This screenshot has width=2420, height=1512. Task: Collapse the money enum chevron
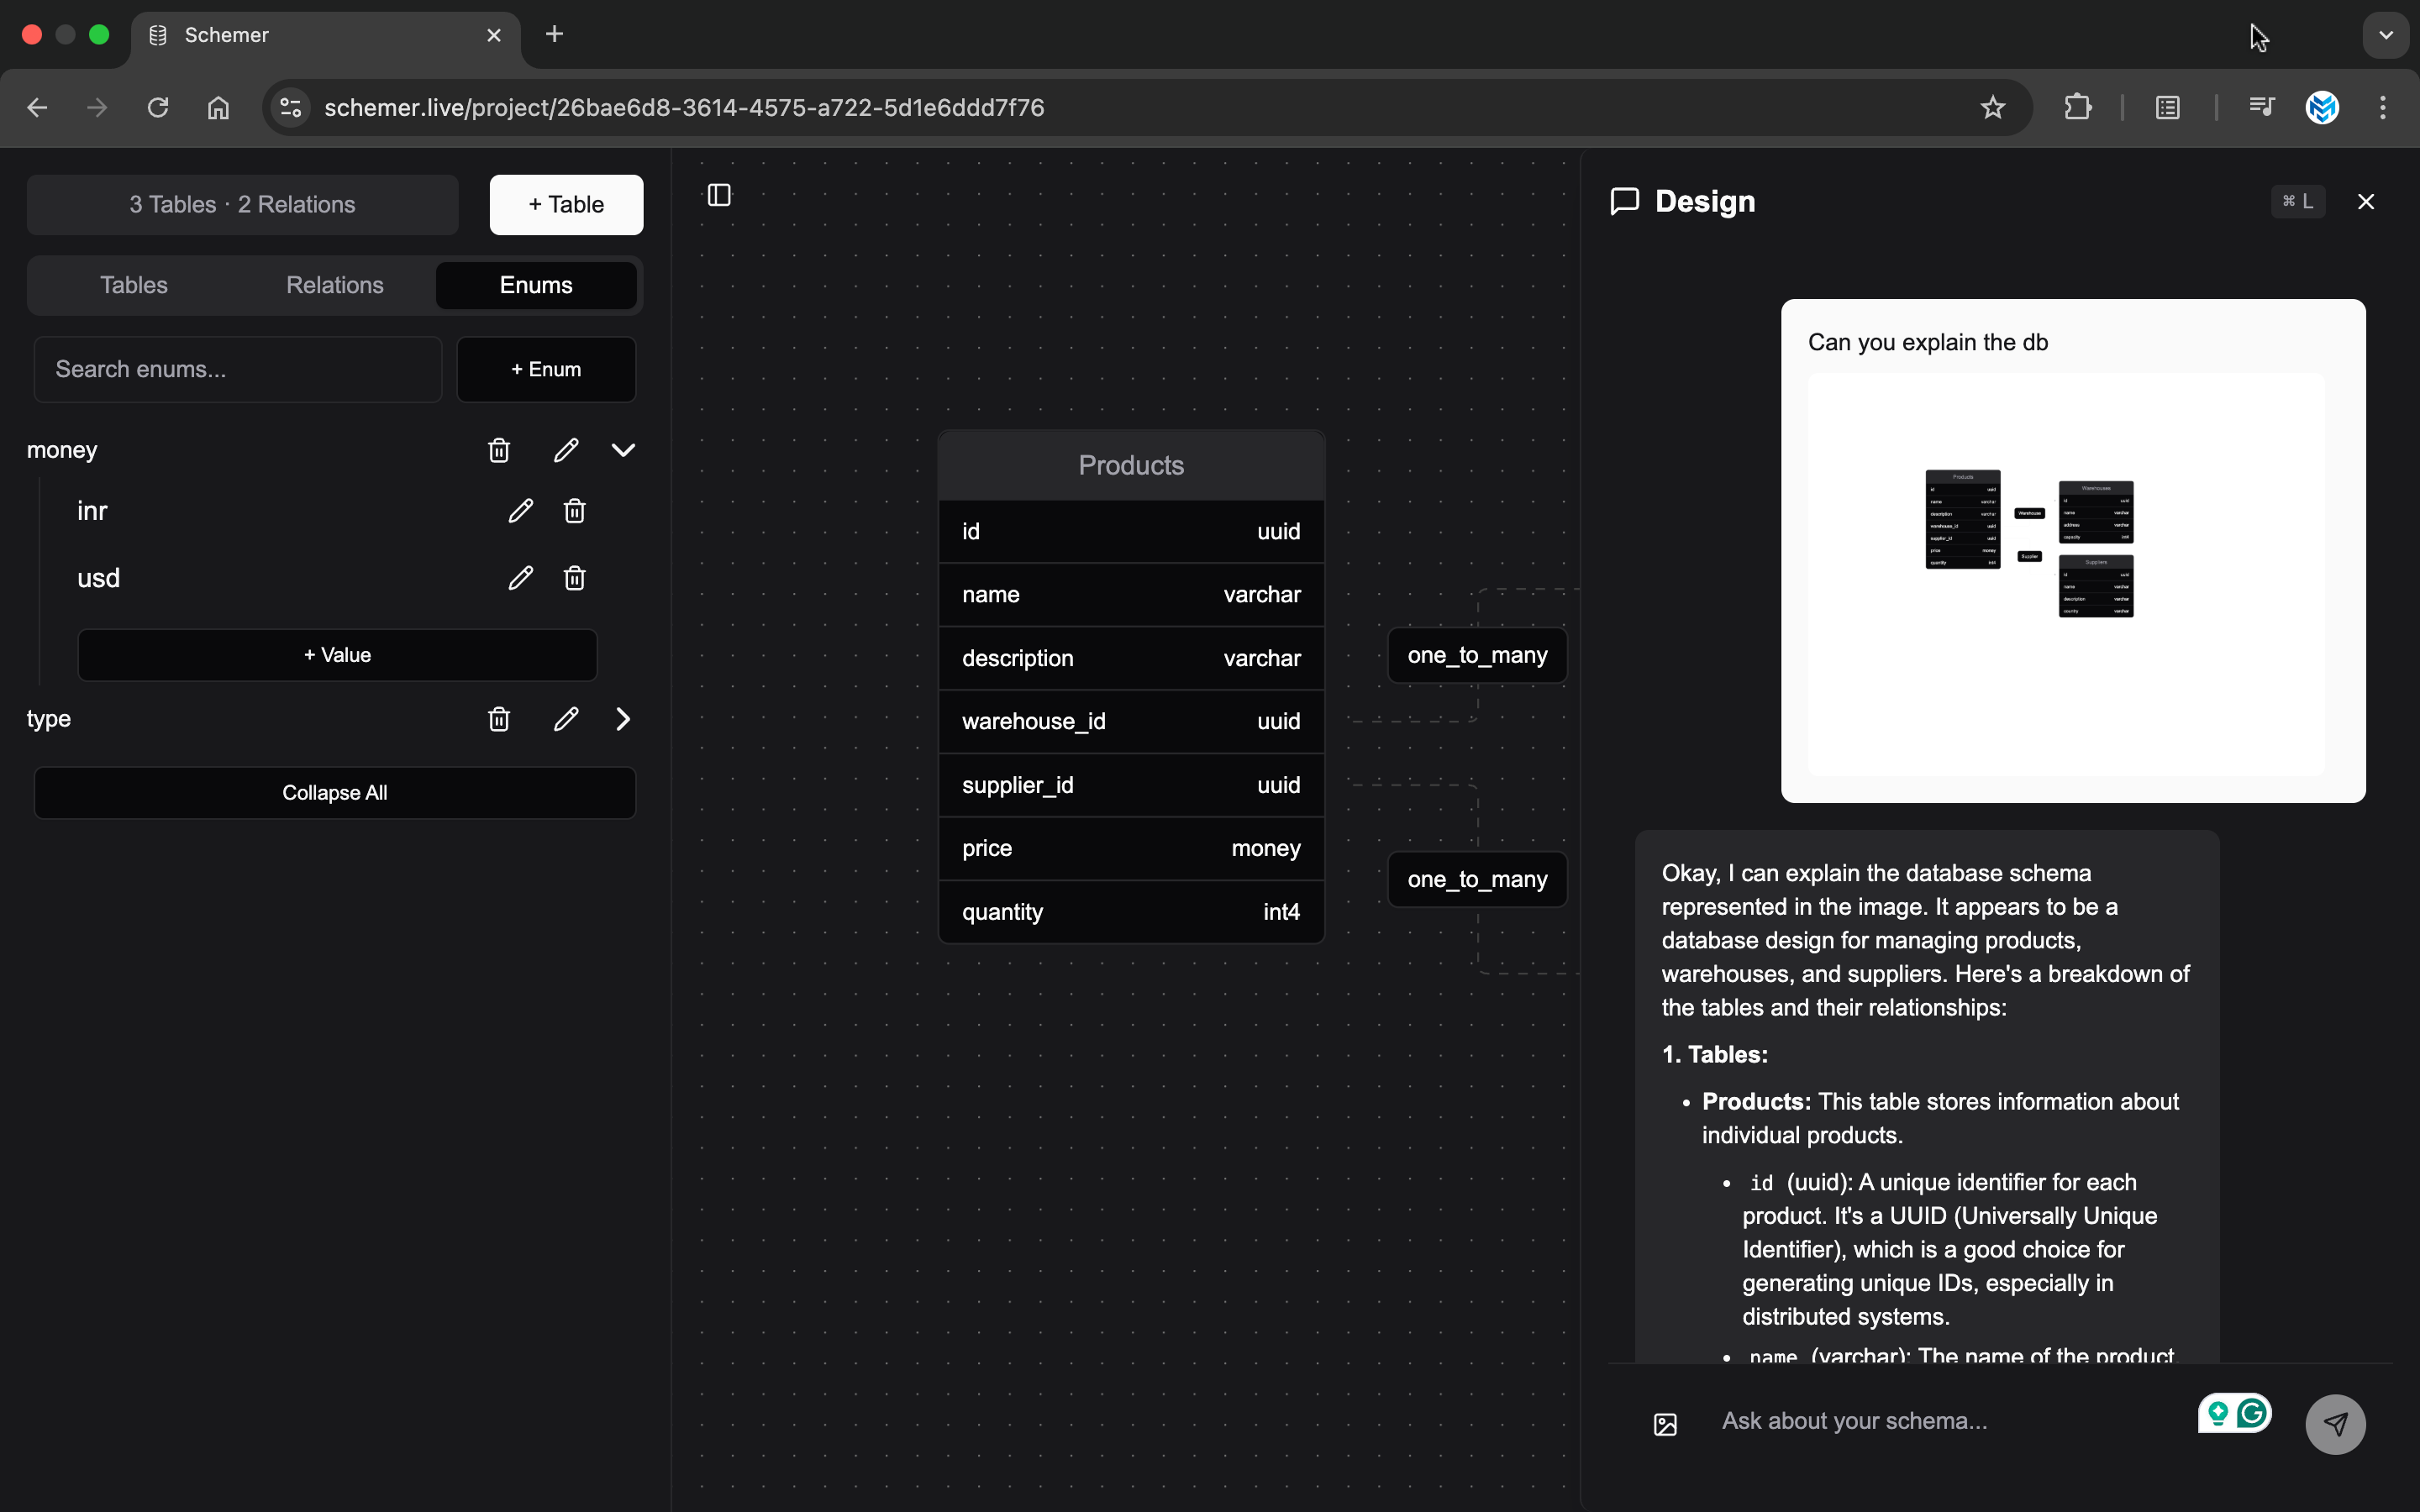623,450
